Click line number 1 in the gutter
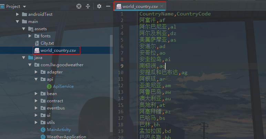Screen dimensions: 266x139 [122, 14]
